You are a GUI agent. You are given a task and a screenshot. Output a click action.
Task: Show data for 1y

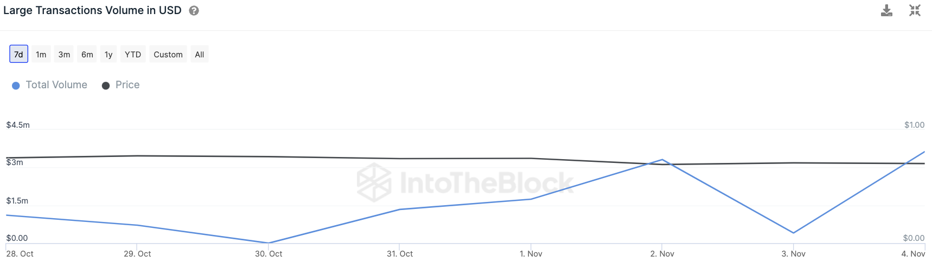tap(108, 54)
